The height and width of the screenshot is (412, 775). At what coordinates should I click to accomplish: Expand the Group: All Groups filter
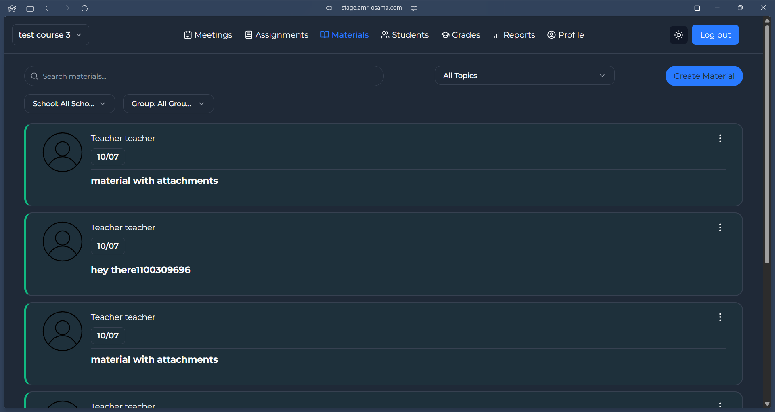click(x=168, y=103)
